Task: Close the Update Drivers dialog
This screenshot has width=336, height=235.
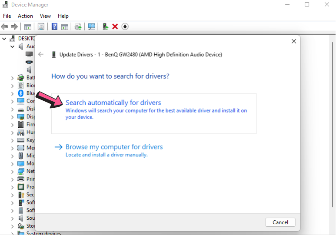Action: [294, 41]
